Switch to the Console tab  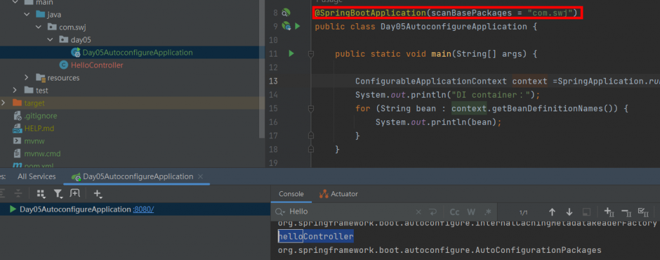(291, 194)
